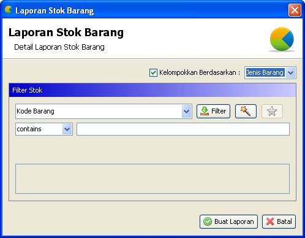
Task: Open the contains operator dropdown
Action: pyautogui.click(x=67, y=129)
